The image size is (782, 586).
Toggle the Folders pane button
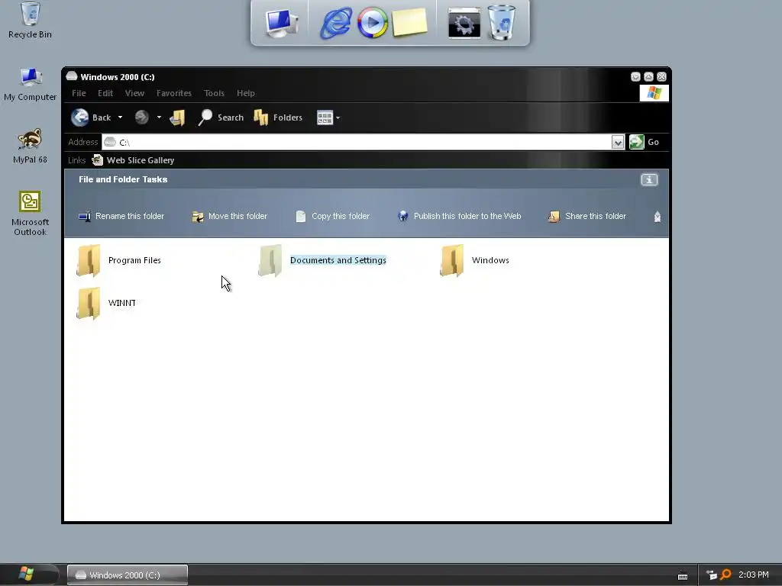pyautogui.click(x=278, y=118)
